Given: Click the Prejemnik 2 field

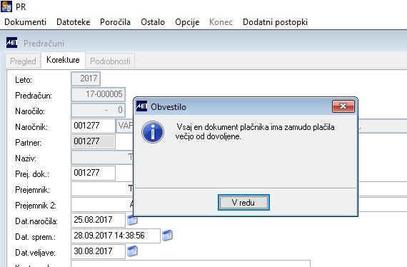Looking at the screenshot, I should click(x=102, y=204).
